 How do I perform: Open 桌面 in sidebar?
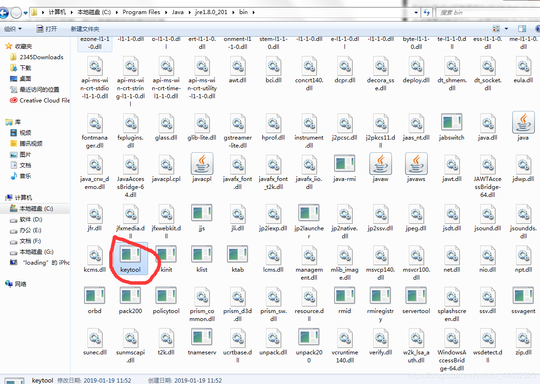(x=25, y=79)
